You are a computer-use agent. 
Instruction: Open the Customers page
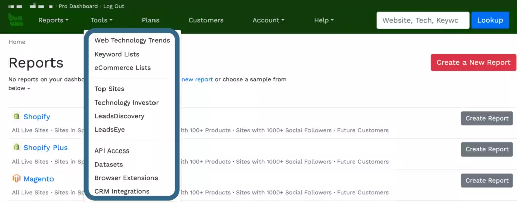point(206,20)
